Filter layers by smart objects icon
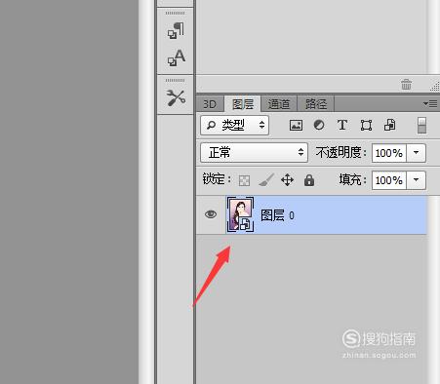The image size is (440, 384). 389,125
